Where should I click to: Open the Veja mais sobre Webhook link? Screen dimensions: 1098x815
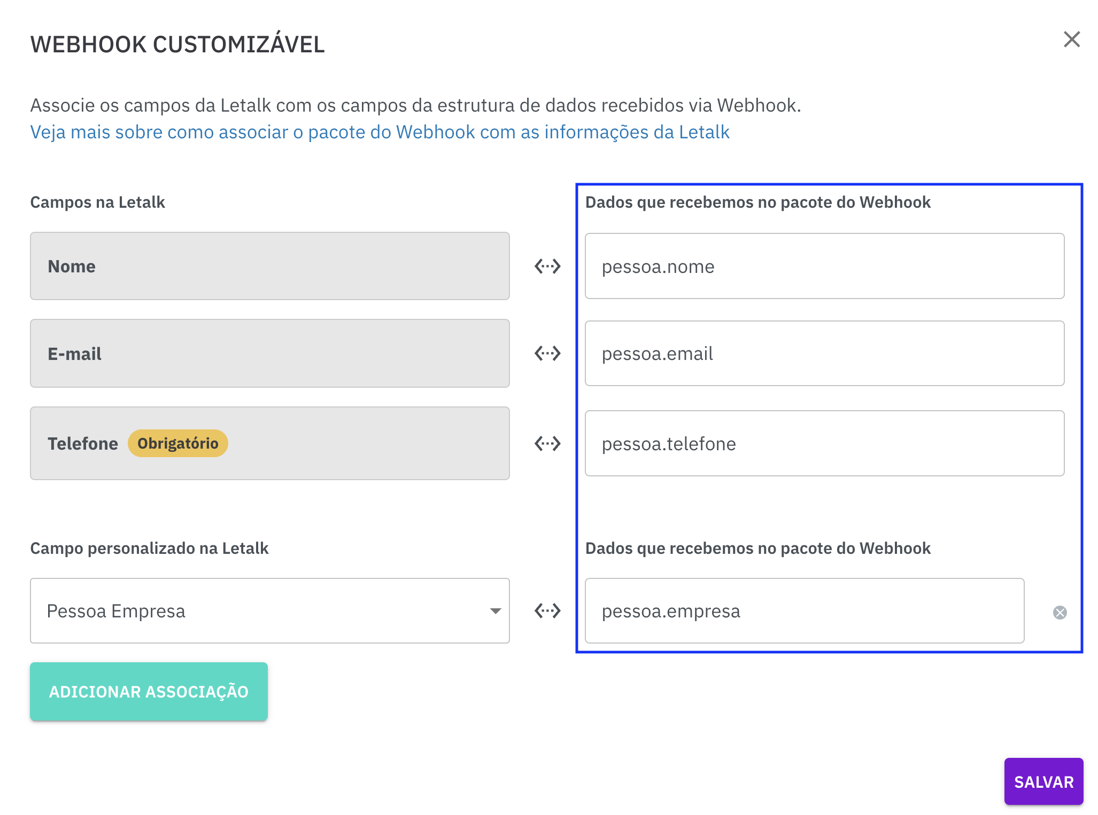[380, 132]
